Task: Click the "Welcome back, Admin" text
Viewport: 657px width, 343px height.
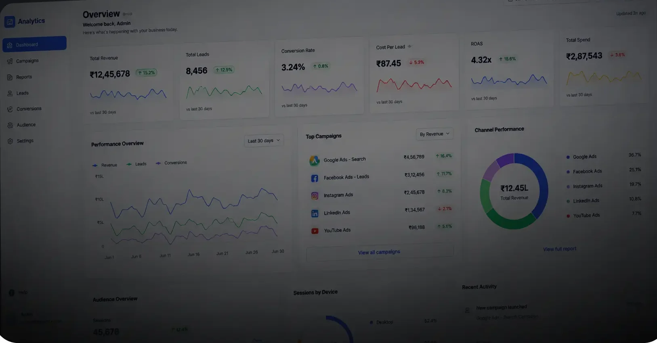Action: click(x=107, y=24)
